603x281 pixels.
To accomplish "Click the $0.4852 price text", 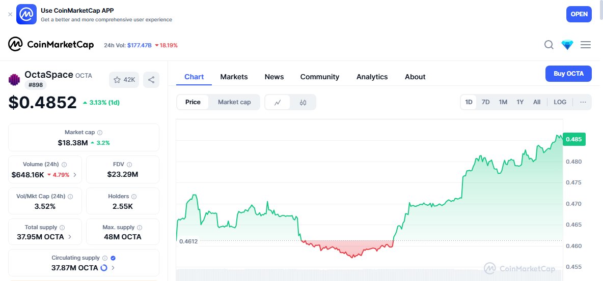I will (x=43, y=103).
